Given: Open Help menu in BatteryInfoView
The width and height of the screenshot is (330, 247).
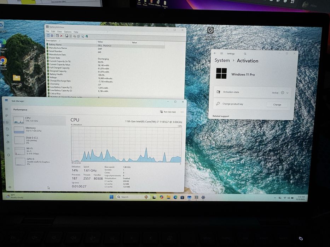Looking at the screenshot, I should click(x=76, y=32).
